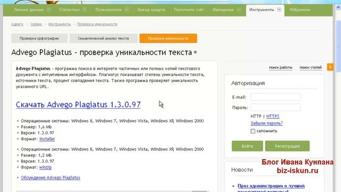Go to Сервис breadcrumb link

pyautogui.click(x=36, y=24)
